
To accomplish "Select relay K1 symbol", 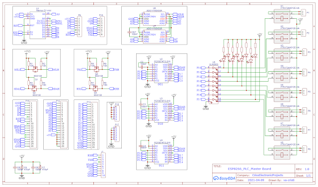I will pyautogui.click(x=282, y=16).
